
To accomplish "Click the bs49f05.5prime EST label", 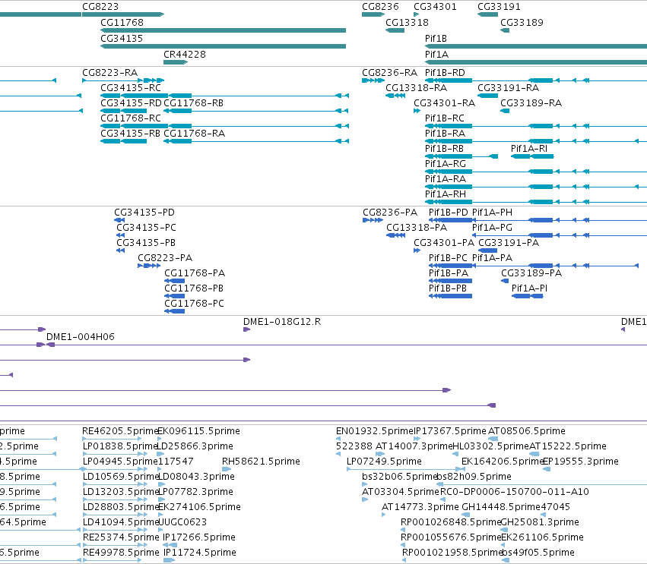I will pos(538,553).
